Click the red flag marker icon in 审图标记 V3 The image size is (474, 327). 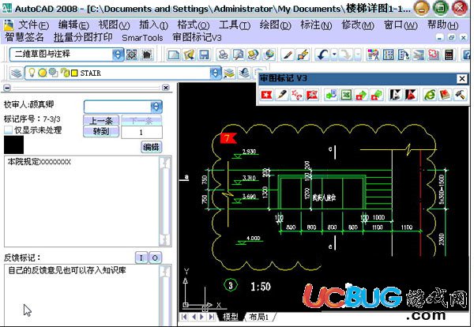[x=266, y=95]
